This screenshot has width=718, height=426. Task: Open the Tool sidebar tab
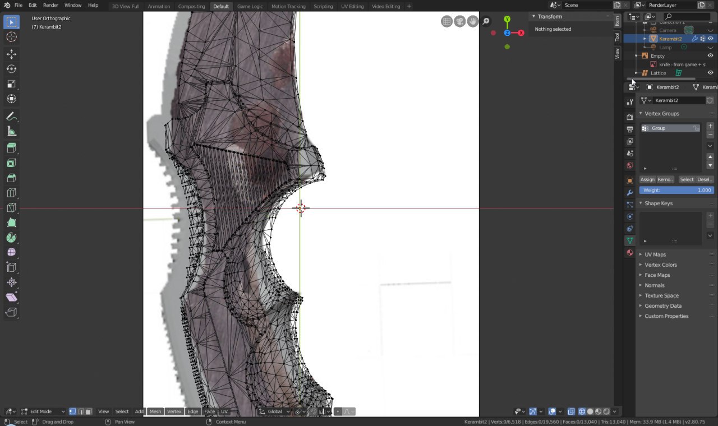click(x=617, y=36)
